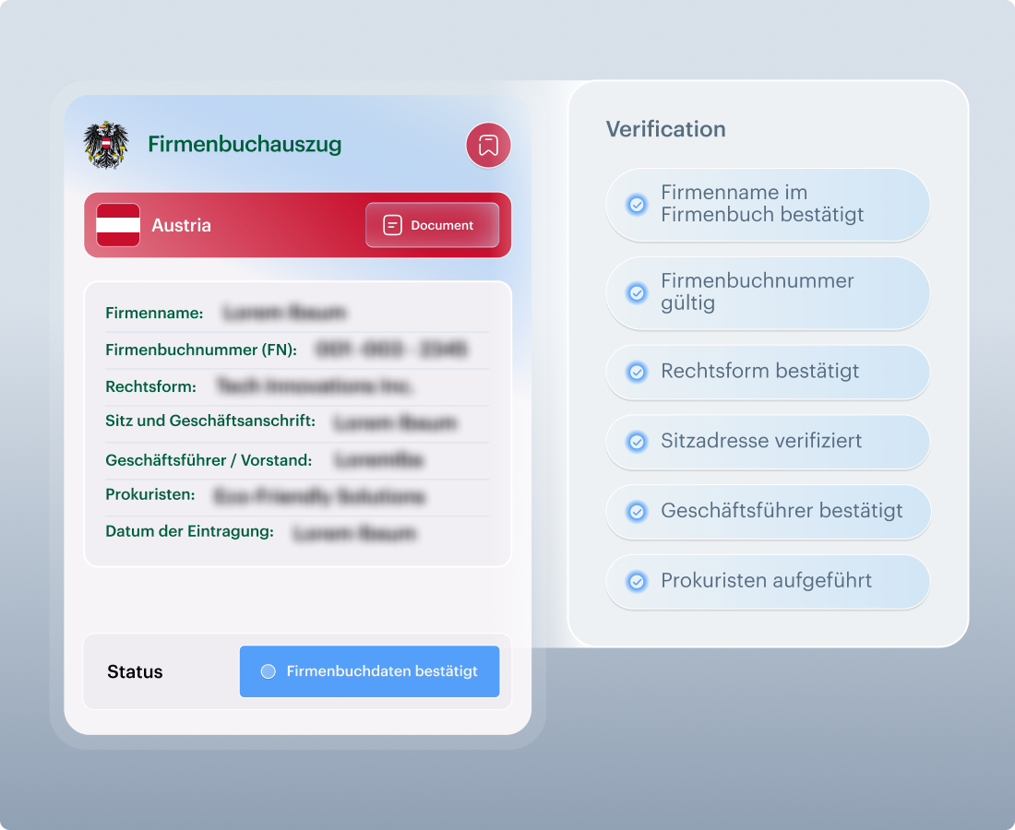Open the Document button
The image size is (1015, 830).
(x=432, y=225)
